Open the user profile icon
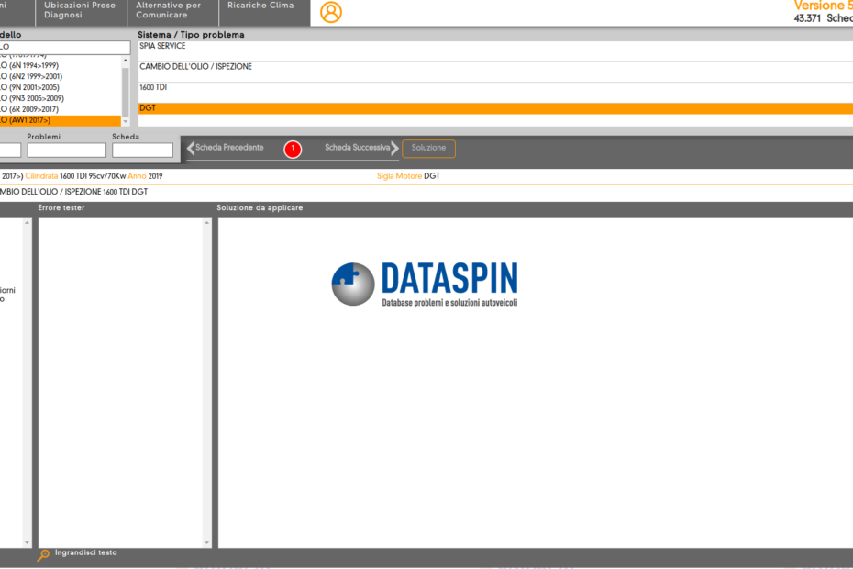Screen dimensions: 853x569 (330, 12)
